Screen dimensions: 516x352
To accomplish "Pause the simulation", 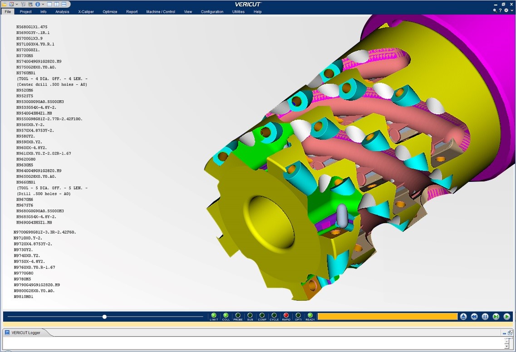I will [x=485, y=317].
